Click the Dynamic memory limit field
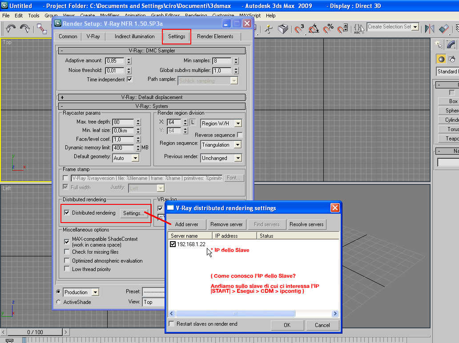 124,148
